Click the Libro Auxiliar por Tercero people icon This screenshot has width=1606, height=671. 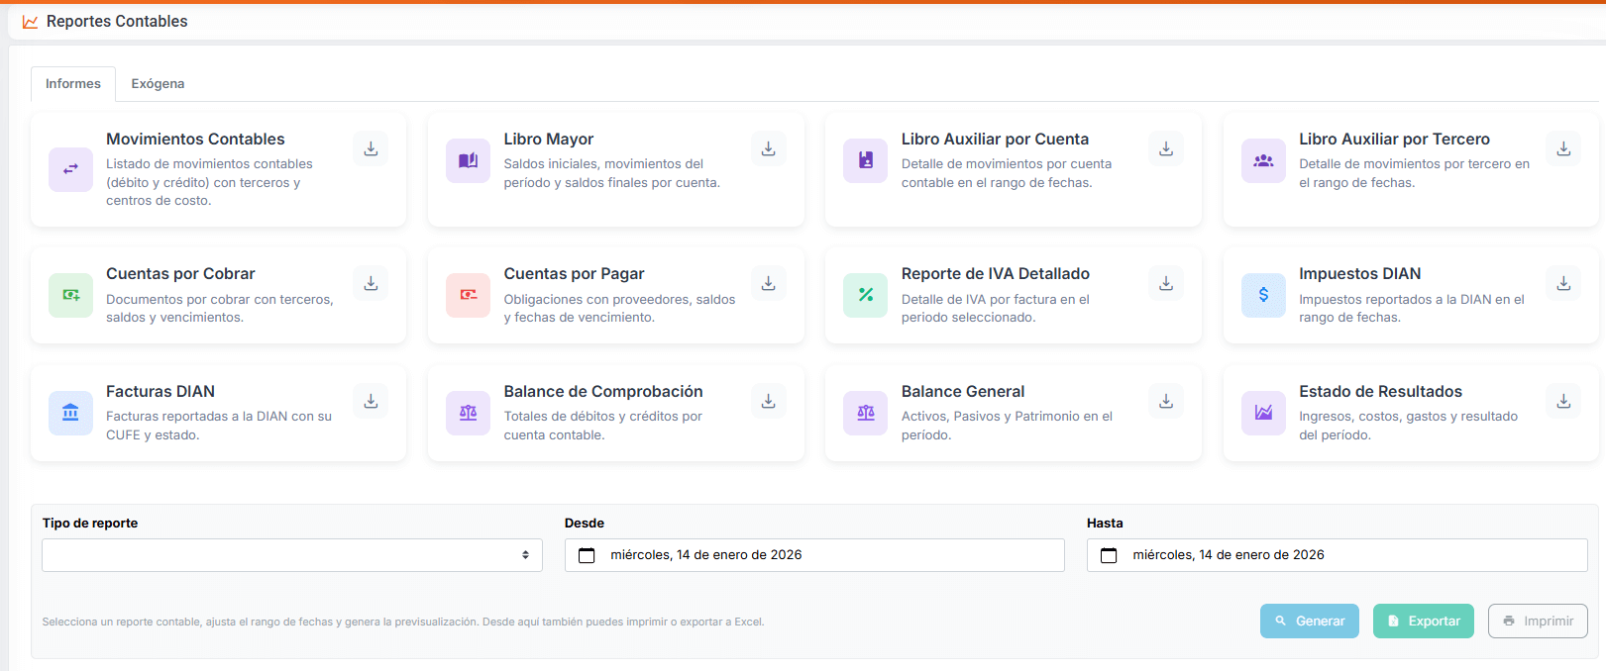pos(1263,160)
